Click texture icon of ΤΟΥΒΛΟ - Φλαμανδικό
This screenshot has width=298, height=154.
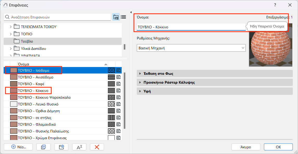[x=119, y=124]
